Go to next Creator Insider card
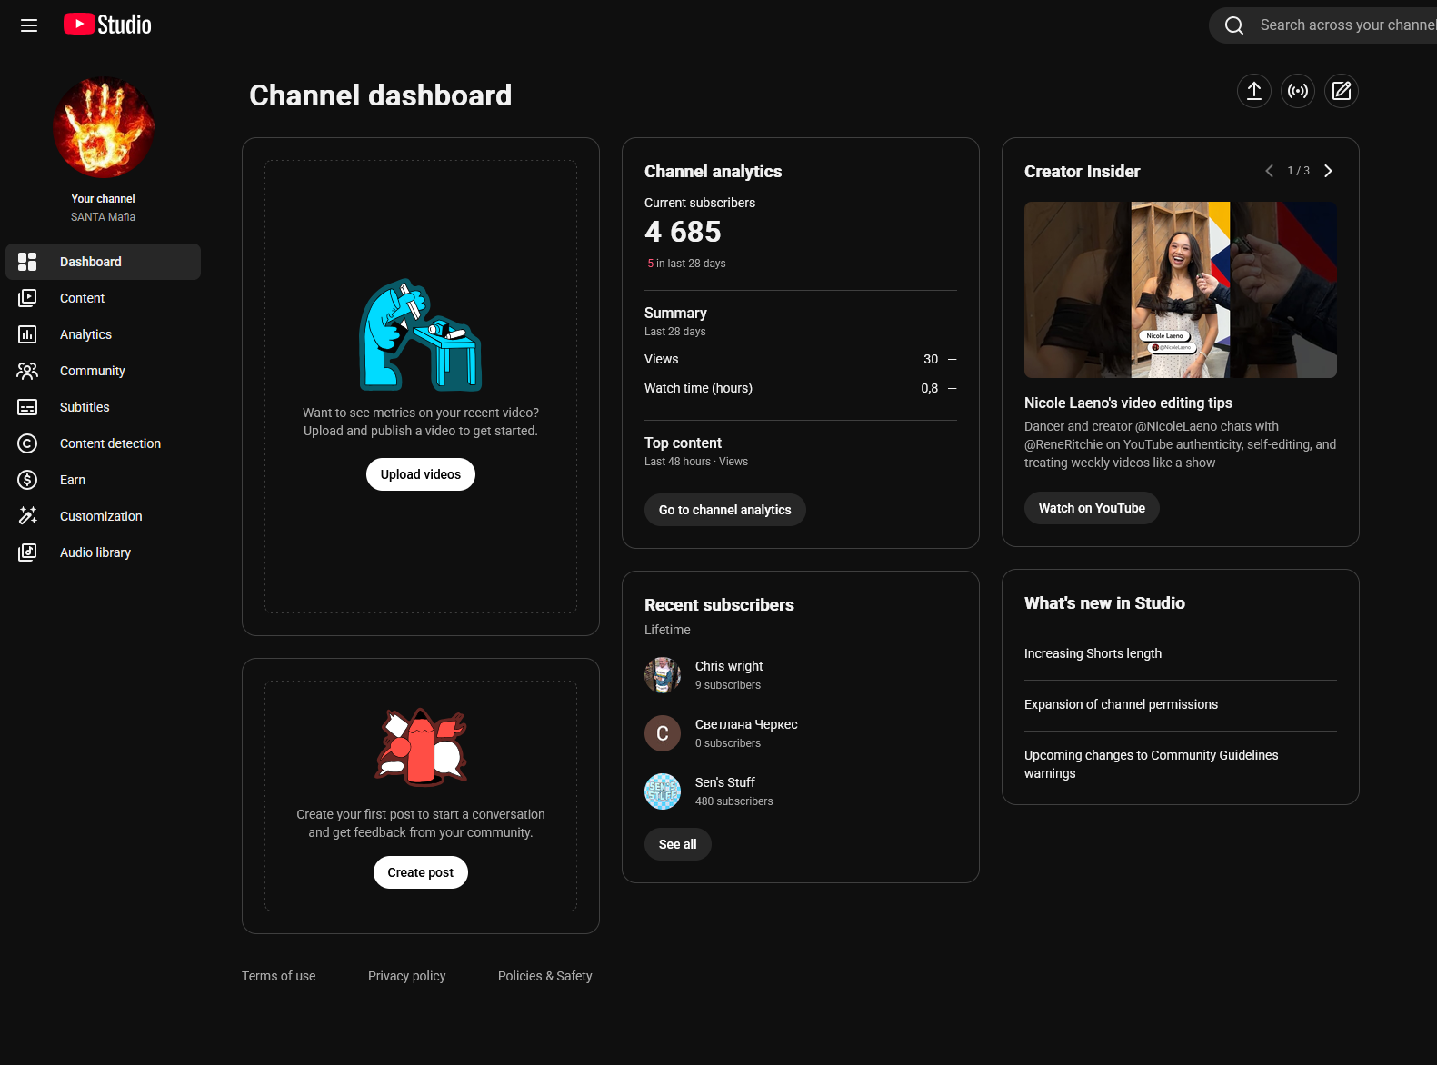This screenshot has height=1065, width=1437. coord(1328,171)
